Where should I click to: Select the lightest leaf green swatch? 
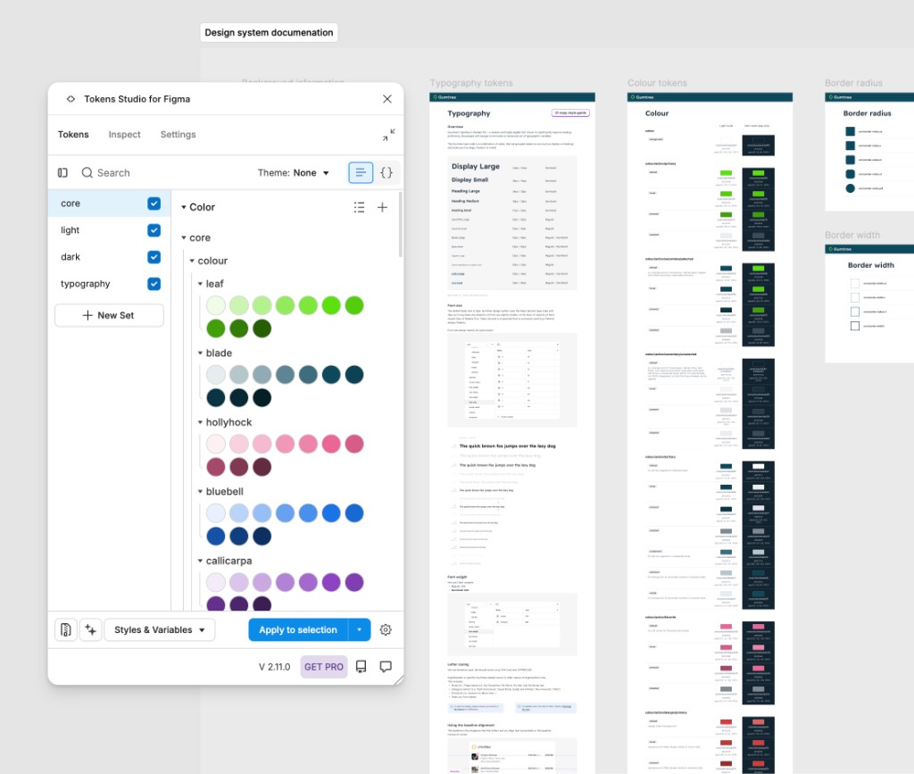tap(216, 305)
